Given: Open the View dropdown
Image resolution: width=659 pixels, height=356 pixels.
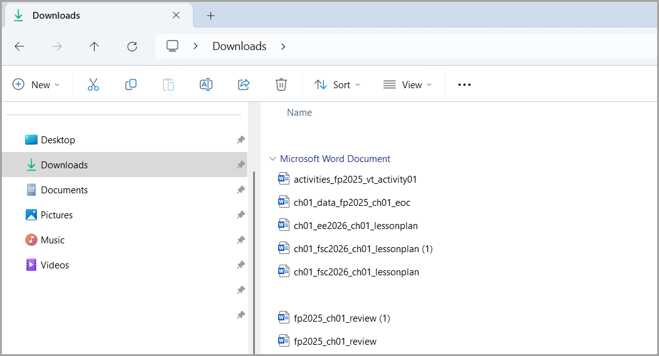Looking at the screenshot, I should pos(407,85).
